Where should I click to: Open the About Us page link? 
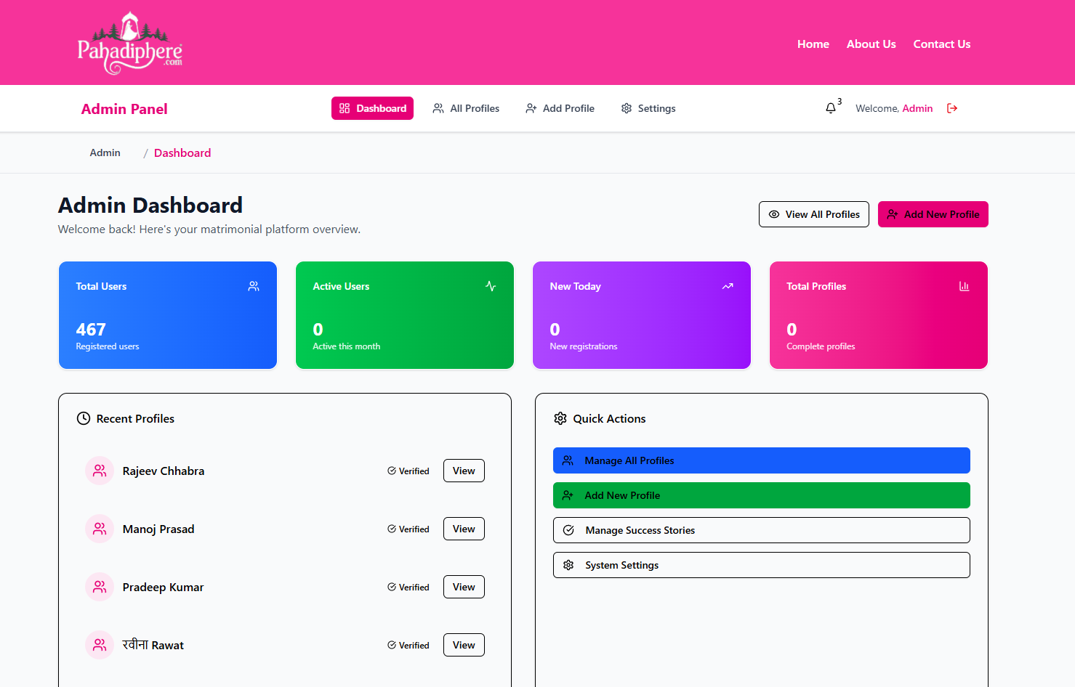pyautogui.click(x=871, y=44)
